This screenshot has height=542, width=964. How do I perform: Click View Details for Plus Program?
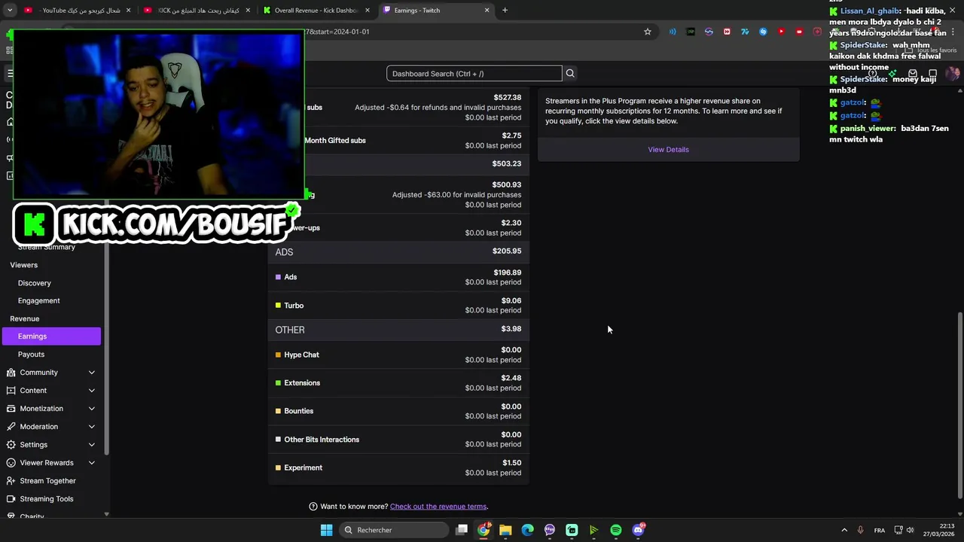click(668, 149)
